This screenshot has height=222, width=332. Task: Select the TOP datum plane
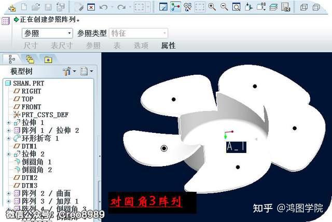(x=27, y=99)
